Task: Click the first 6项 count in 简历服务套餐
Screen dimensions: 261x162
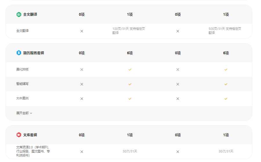Action: click(x=130, y=53)
